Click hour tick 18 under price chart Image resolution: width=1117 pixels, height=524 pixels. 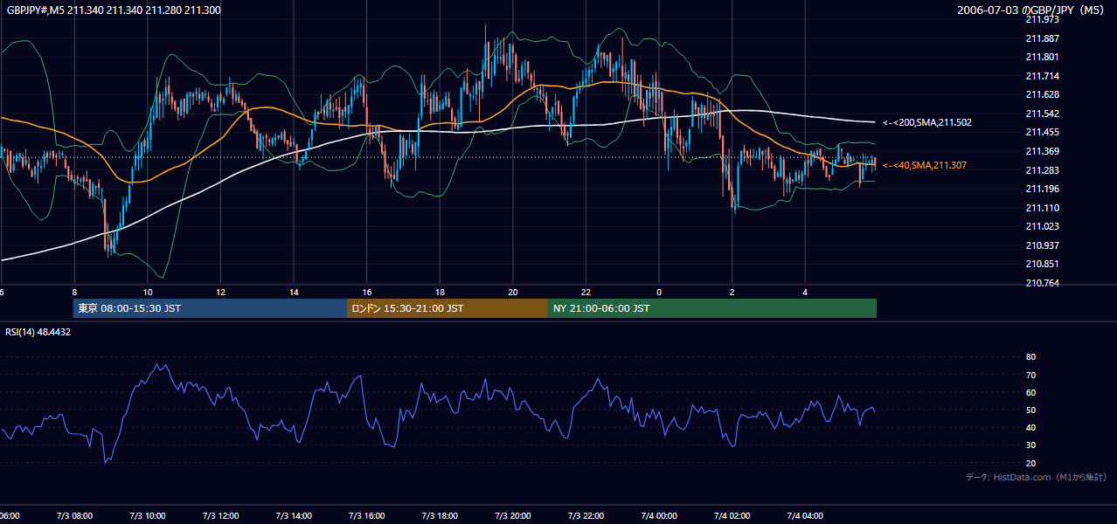tap(440, 293)
